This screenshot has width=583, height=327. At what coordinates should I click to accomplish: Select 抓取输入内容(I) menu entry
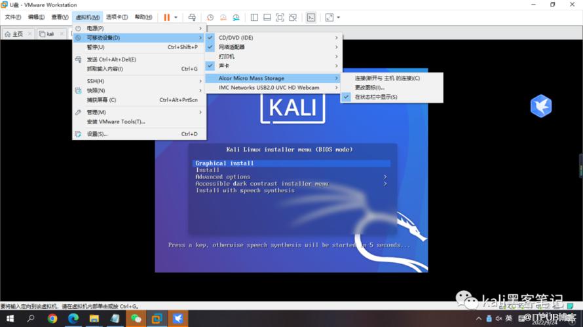(x=139, y=69)
